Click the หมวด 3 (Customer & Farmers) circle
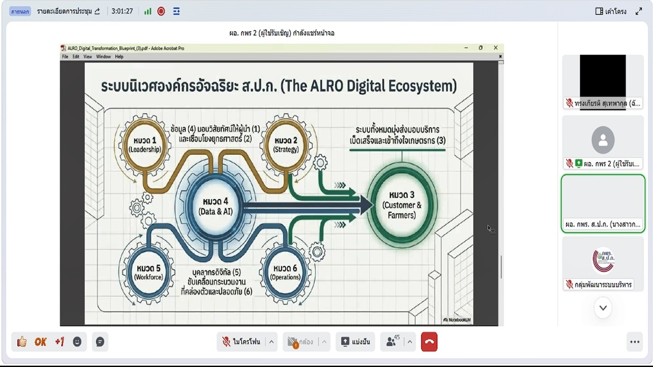The image size is (653, 367). pyautogui.click(x=401, y=205)
